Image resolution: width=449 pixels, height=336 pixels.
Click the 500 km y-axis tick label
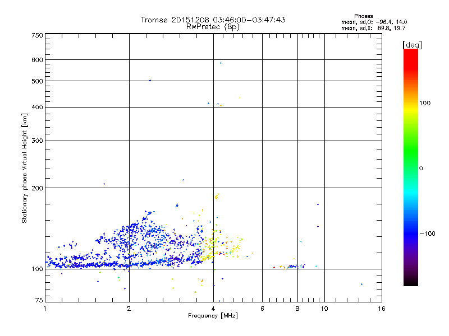click(x=38, y=81)
